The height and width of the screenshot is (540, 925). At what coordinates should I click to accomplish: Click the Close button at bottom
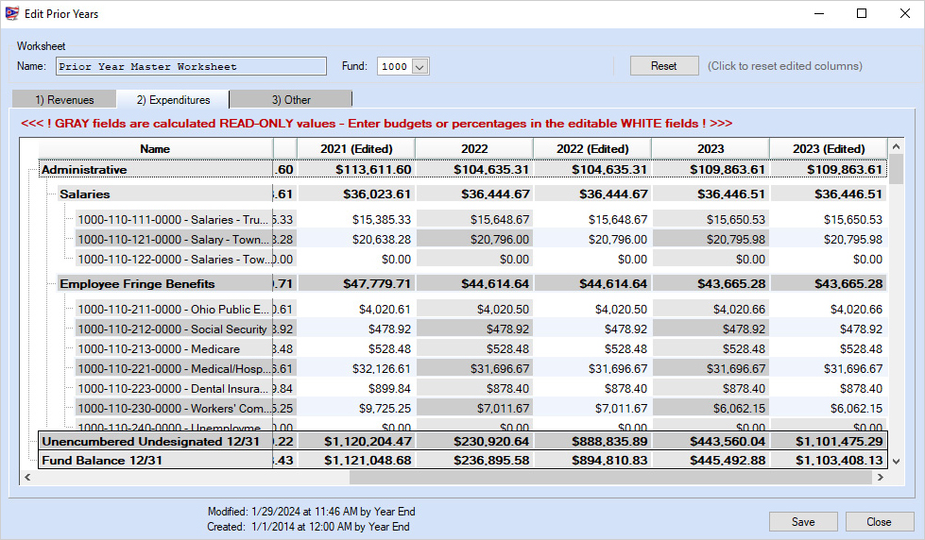point(879,522)
